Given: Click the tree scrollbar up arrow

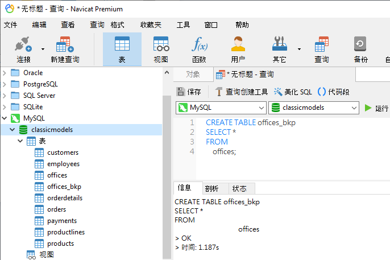Looking at the screenshot, I should click(x=167, y=72).
